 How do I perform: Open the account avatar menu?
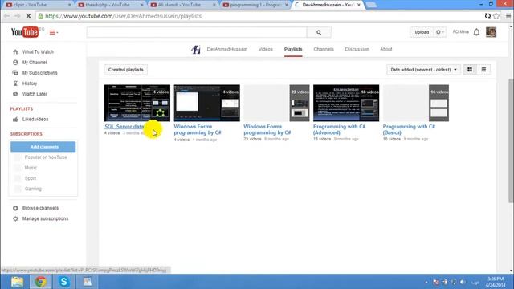click(491, 32)
